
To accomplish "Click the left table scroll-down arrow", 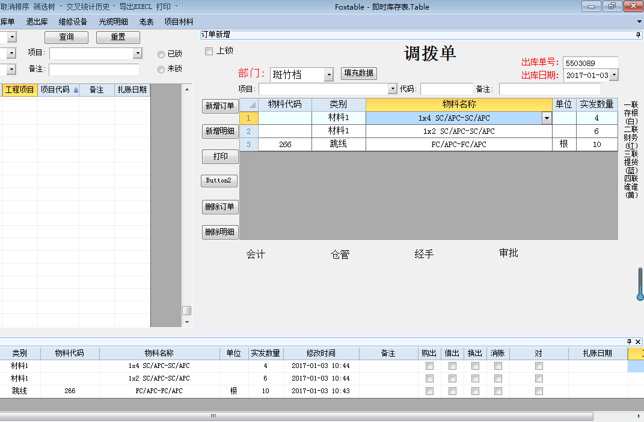I will point(187,322).
